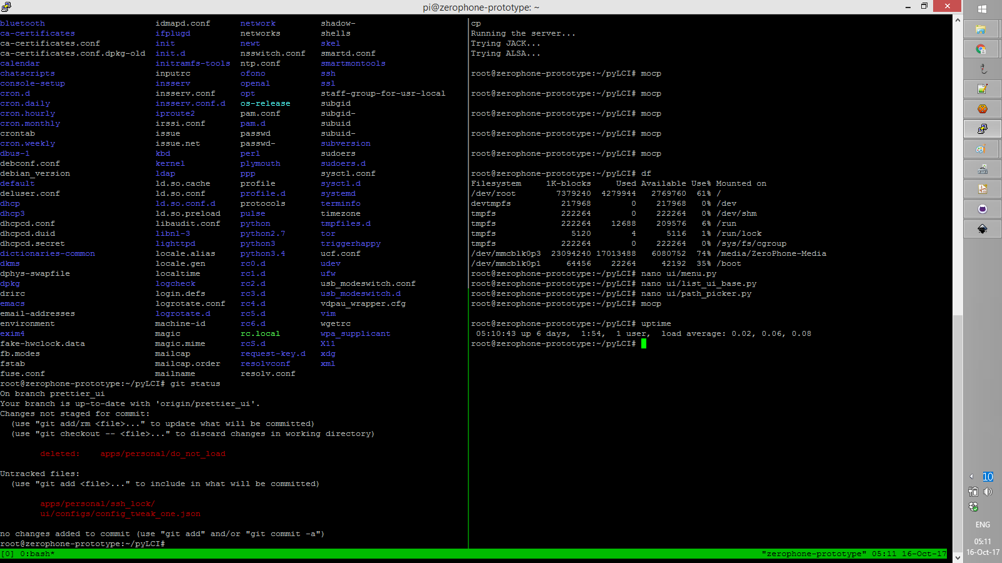Click the Dropbox tray icon
1002x563 pixels.
973,507
